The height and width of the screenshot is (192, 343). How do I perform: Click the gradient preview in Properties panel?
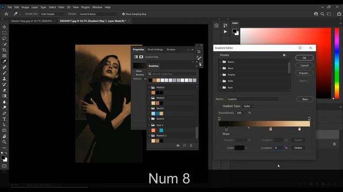[139, 66]
